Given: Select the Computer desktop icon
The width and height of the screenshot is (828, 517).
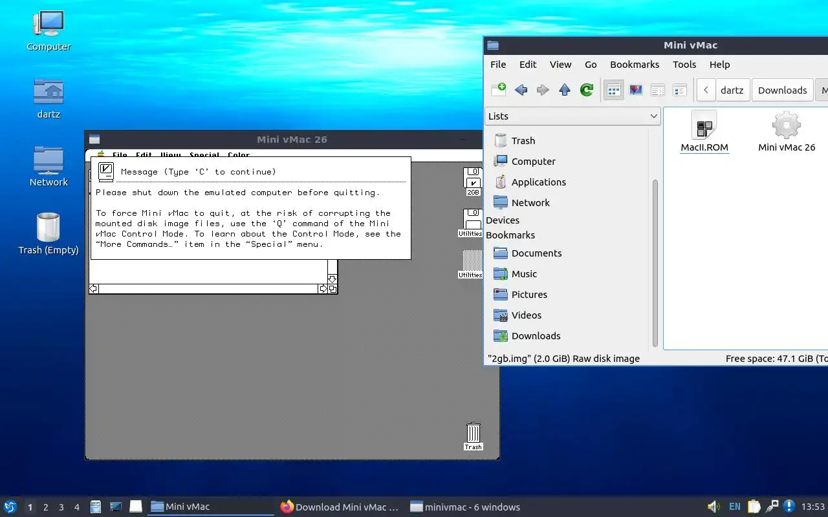Looking at the screenshot, I should coord(49,30).
